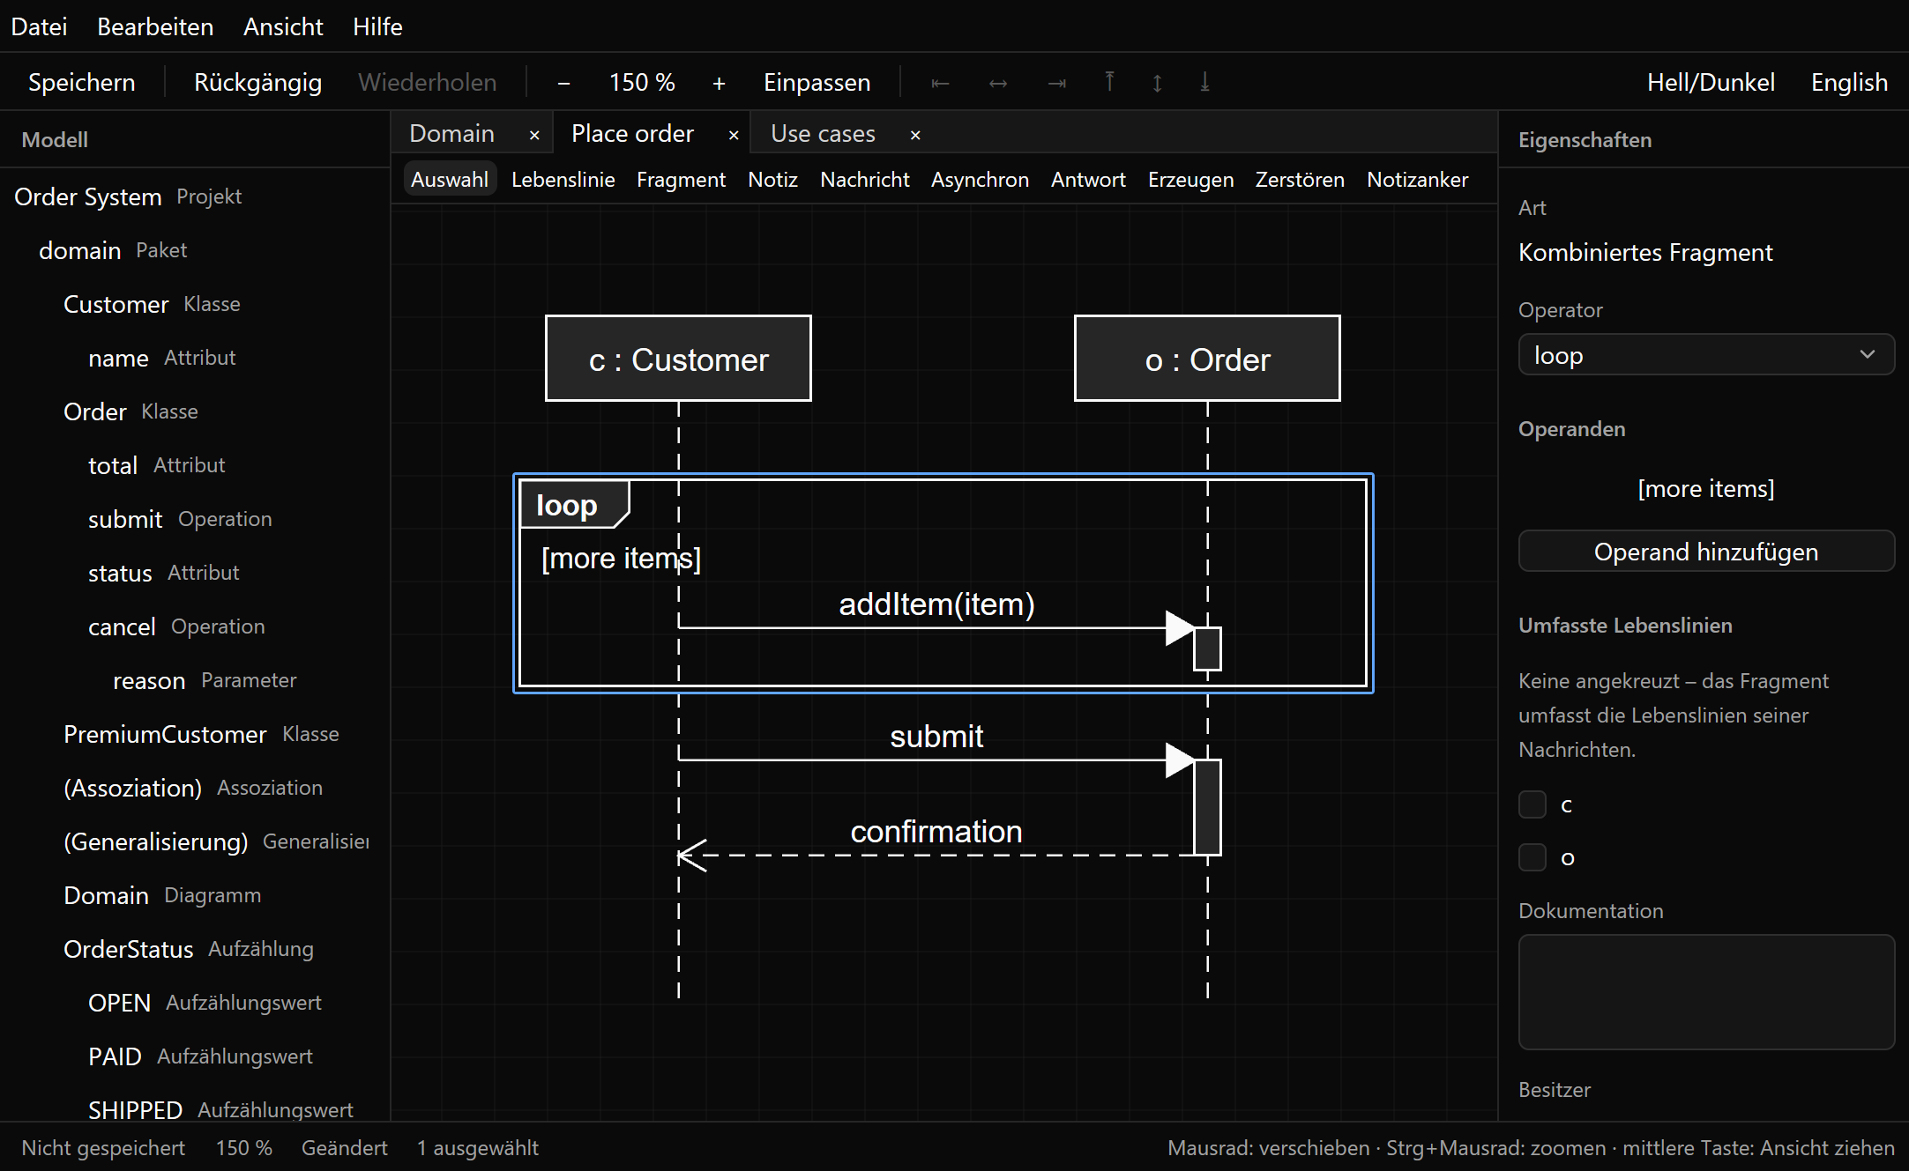
Task: Click Einpassen to fit view
Action: [817, 83]
